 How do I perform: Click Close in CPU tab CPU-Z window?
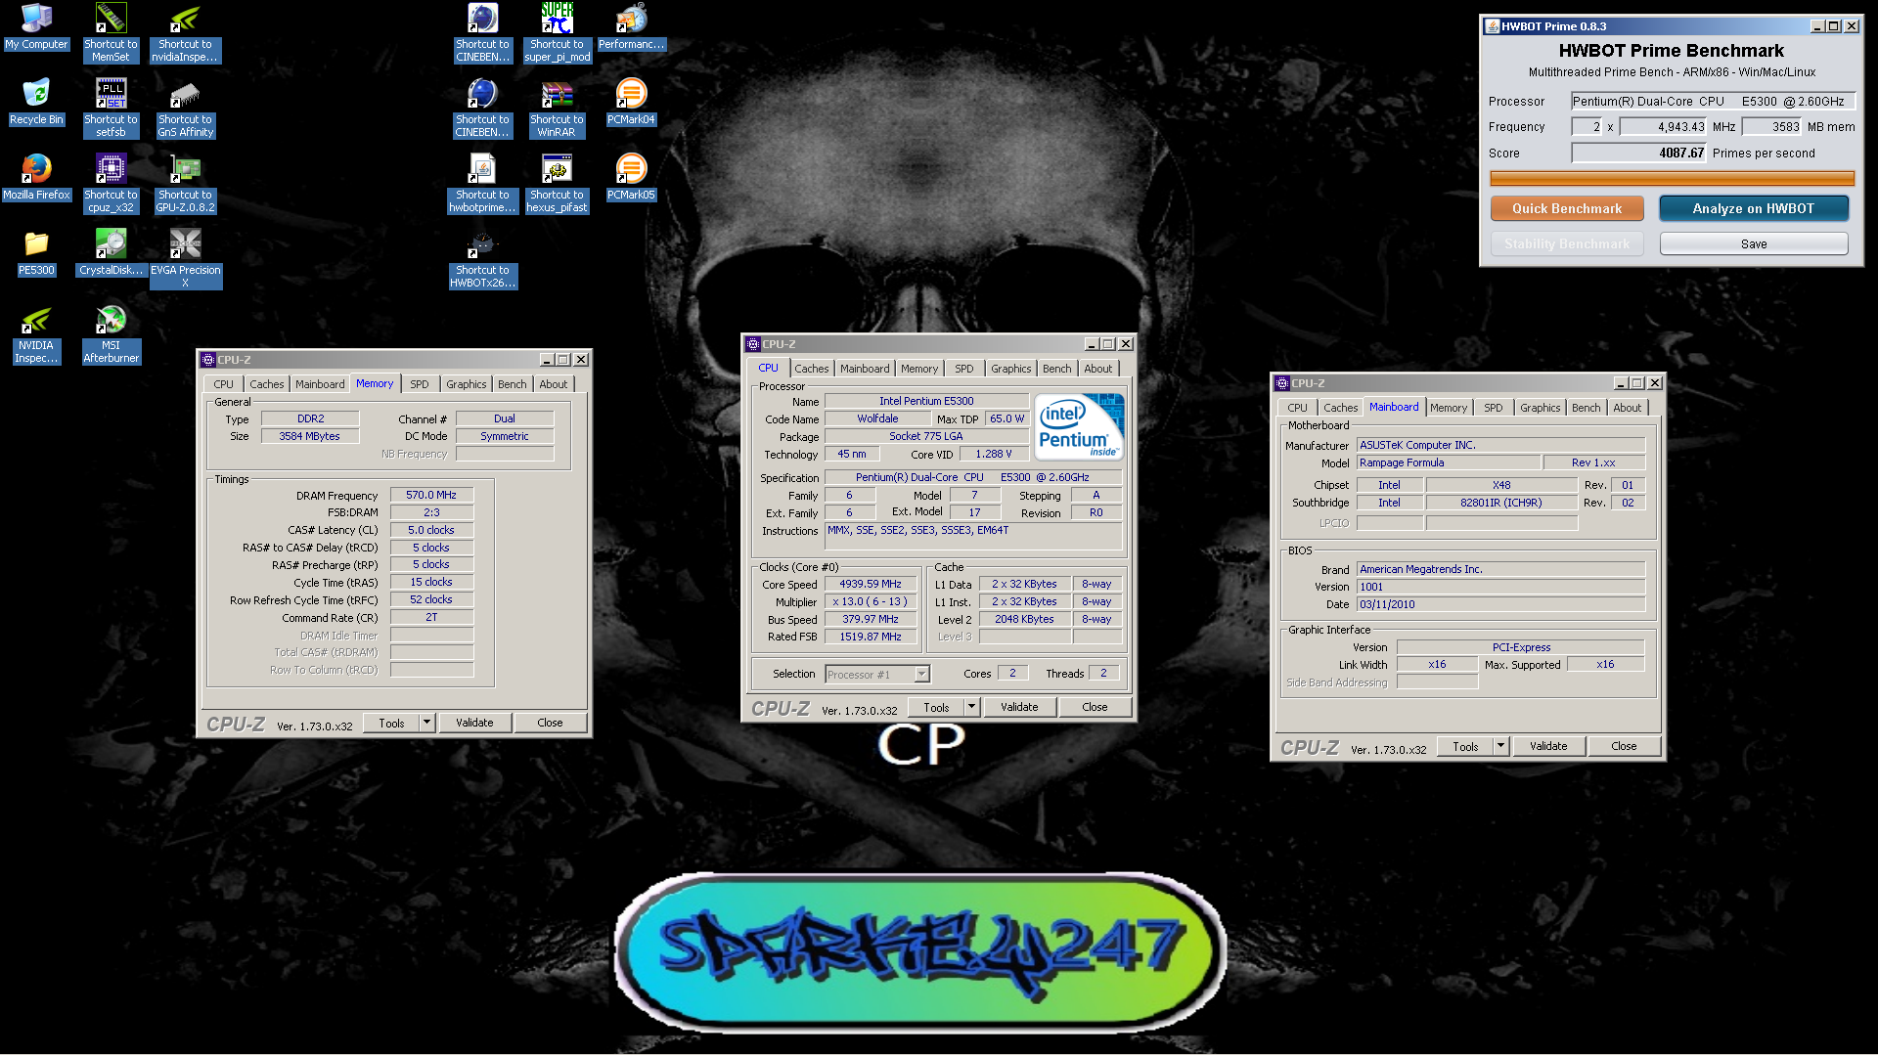coord(1095,707)
